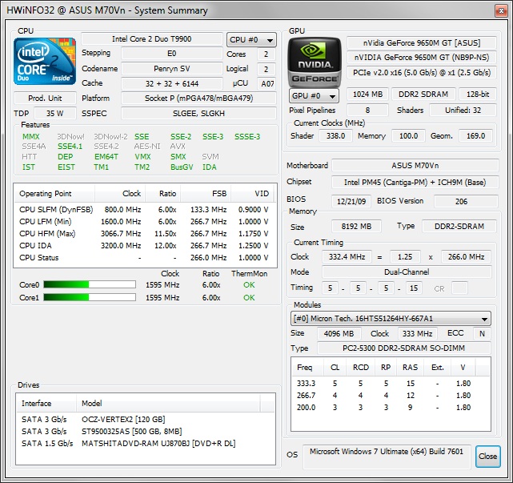Click the Operating Point column header
The width and height of the screenshot is (513, 483).
46,194
